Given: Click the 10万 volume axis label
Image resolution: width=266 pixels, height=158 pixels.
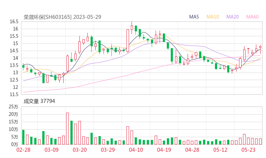Looking at the screenshot, I should (x=13, y=129).
